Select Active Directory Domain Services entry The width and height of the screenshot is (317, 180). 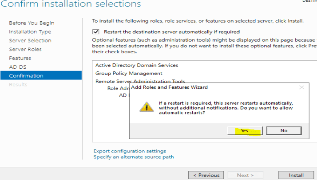click(137, 65)
